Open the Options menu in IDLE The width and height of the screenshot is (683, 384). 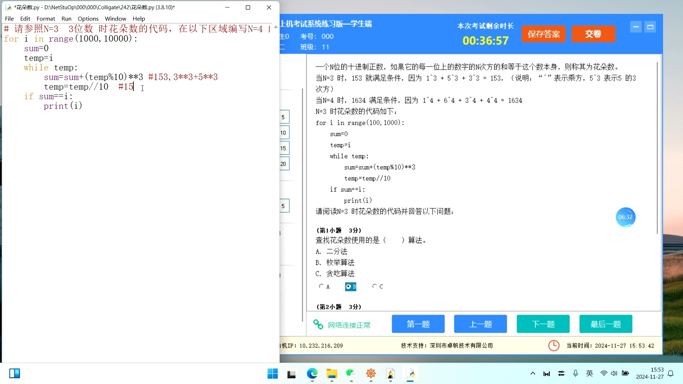[88, 18]
